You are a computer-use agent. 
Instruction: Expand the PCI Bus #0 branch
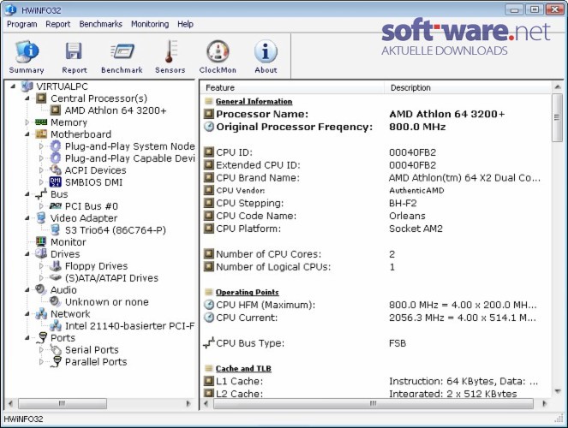pos(41,205)
